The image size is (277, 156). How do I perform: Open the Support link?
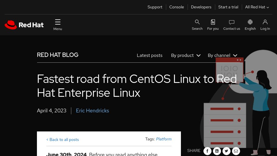155,7
